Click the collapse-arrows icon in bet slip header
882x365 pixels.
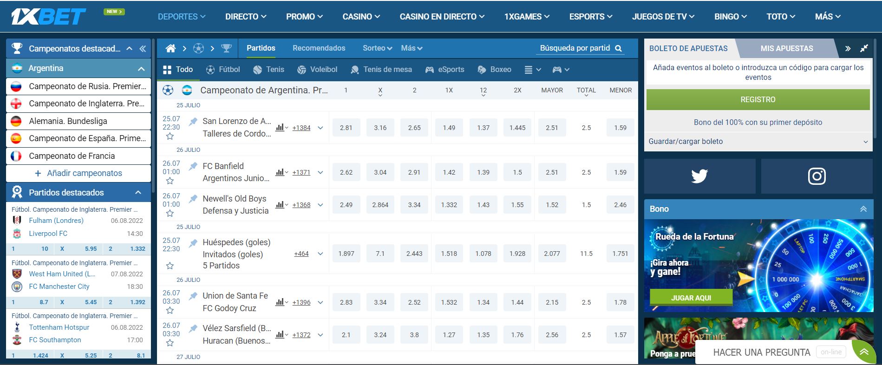click(864, 48)
